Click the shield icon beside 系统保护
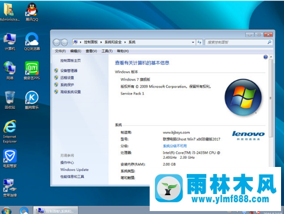The height and width of the screenshot is (214, 284). 56,85
